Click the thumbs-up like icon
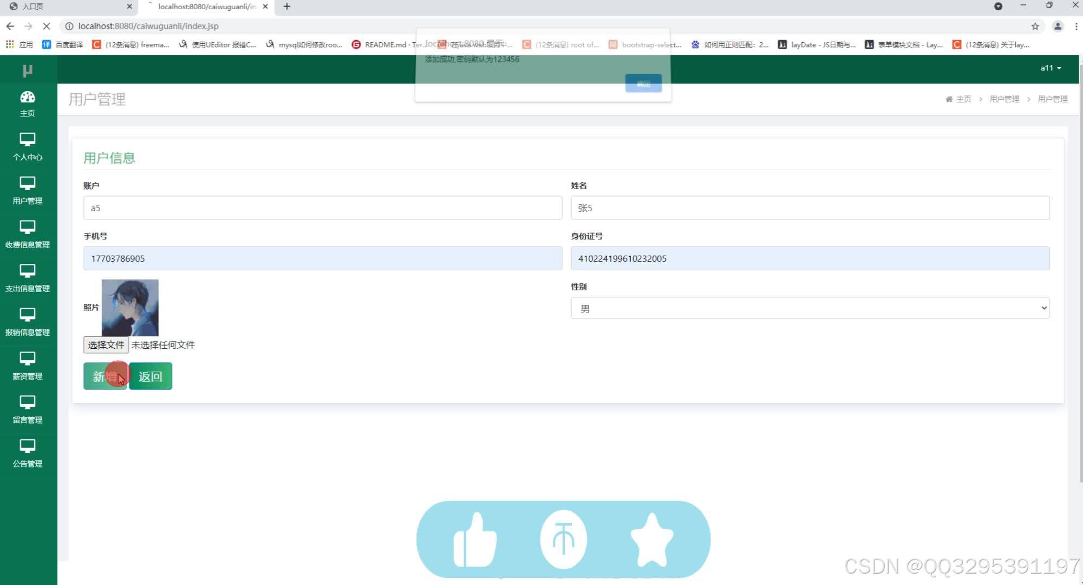The height and width of the screenshot is (585, 1083). coord(475,540)
